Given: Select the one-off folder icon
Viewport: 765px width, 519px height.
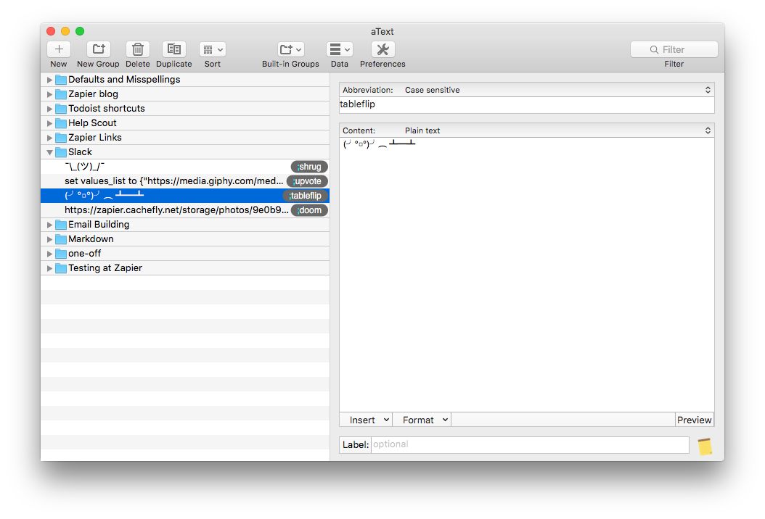Looking at the screenshot, I should 61,254.
